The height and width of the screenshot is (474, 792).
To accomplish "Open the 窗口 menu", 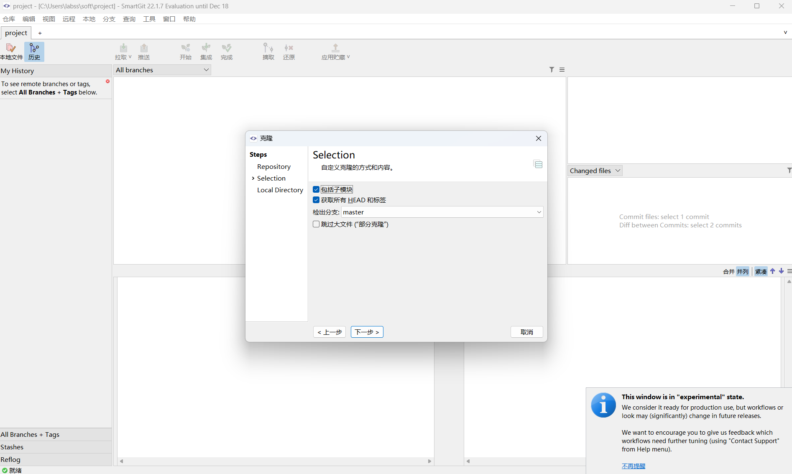I will [169, 19].
